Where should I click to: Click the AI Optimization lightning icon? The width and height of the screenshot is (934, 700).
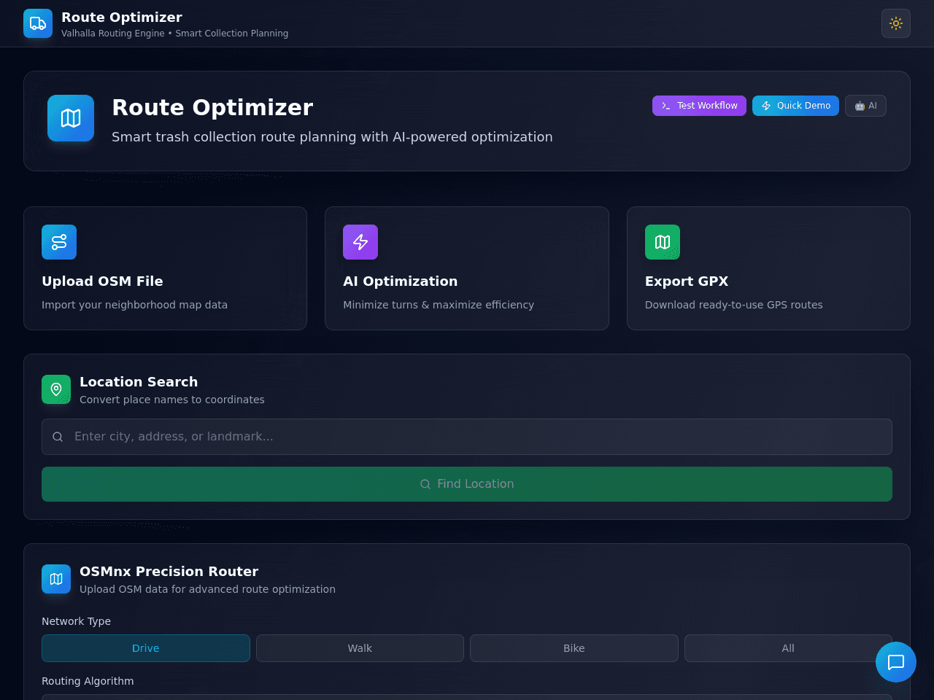tap(360, 242)
